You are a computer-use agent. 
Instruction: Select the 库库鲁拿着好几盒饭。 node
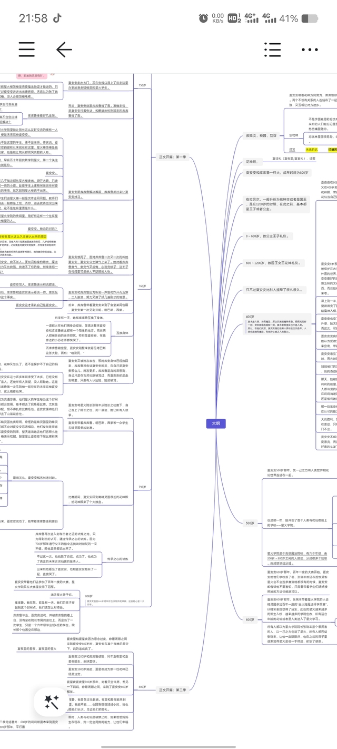[43, 115]
